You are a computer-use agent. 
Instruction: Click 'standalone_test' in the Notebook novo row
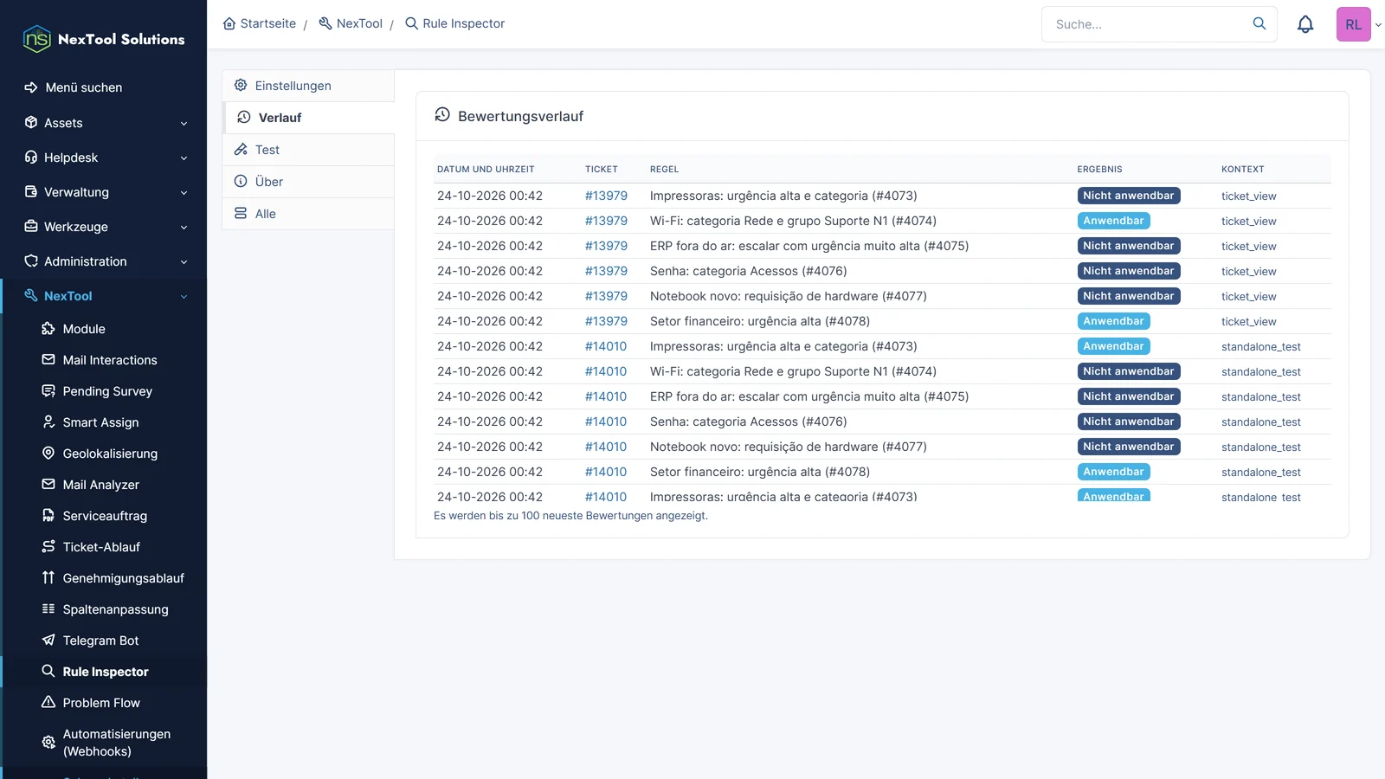click(1261, 447)
